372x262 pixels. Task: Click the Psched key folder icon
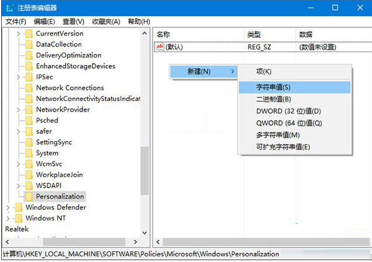[x=28, y=120]
